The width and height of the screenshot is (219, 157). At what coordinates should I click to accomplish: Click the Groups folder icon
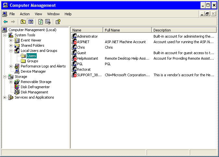(23, 61)
